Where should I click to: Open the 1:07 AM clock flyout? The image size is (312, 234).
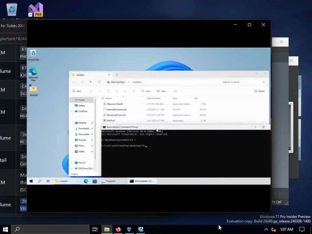(x=286, y=229)
